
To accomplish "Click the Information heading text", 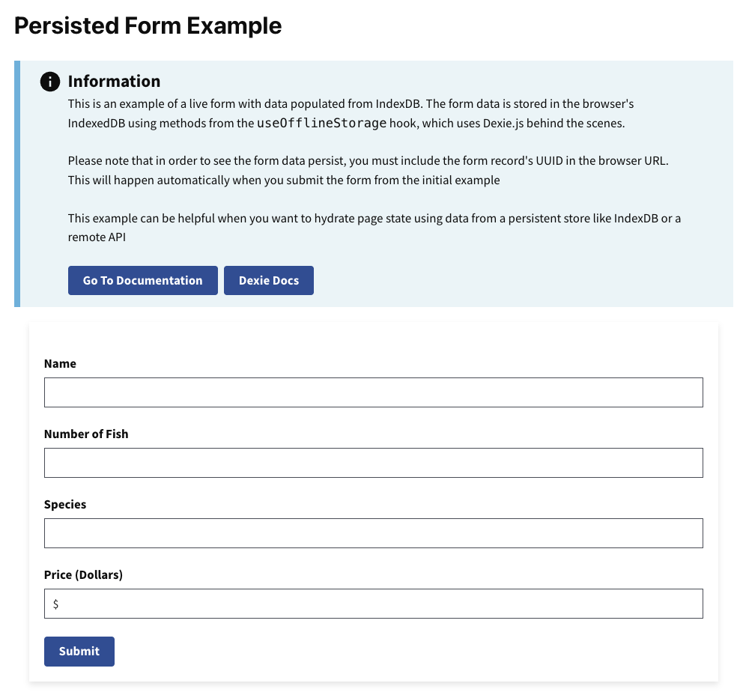I will [115, 82].
